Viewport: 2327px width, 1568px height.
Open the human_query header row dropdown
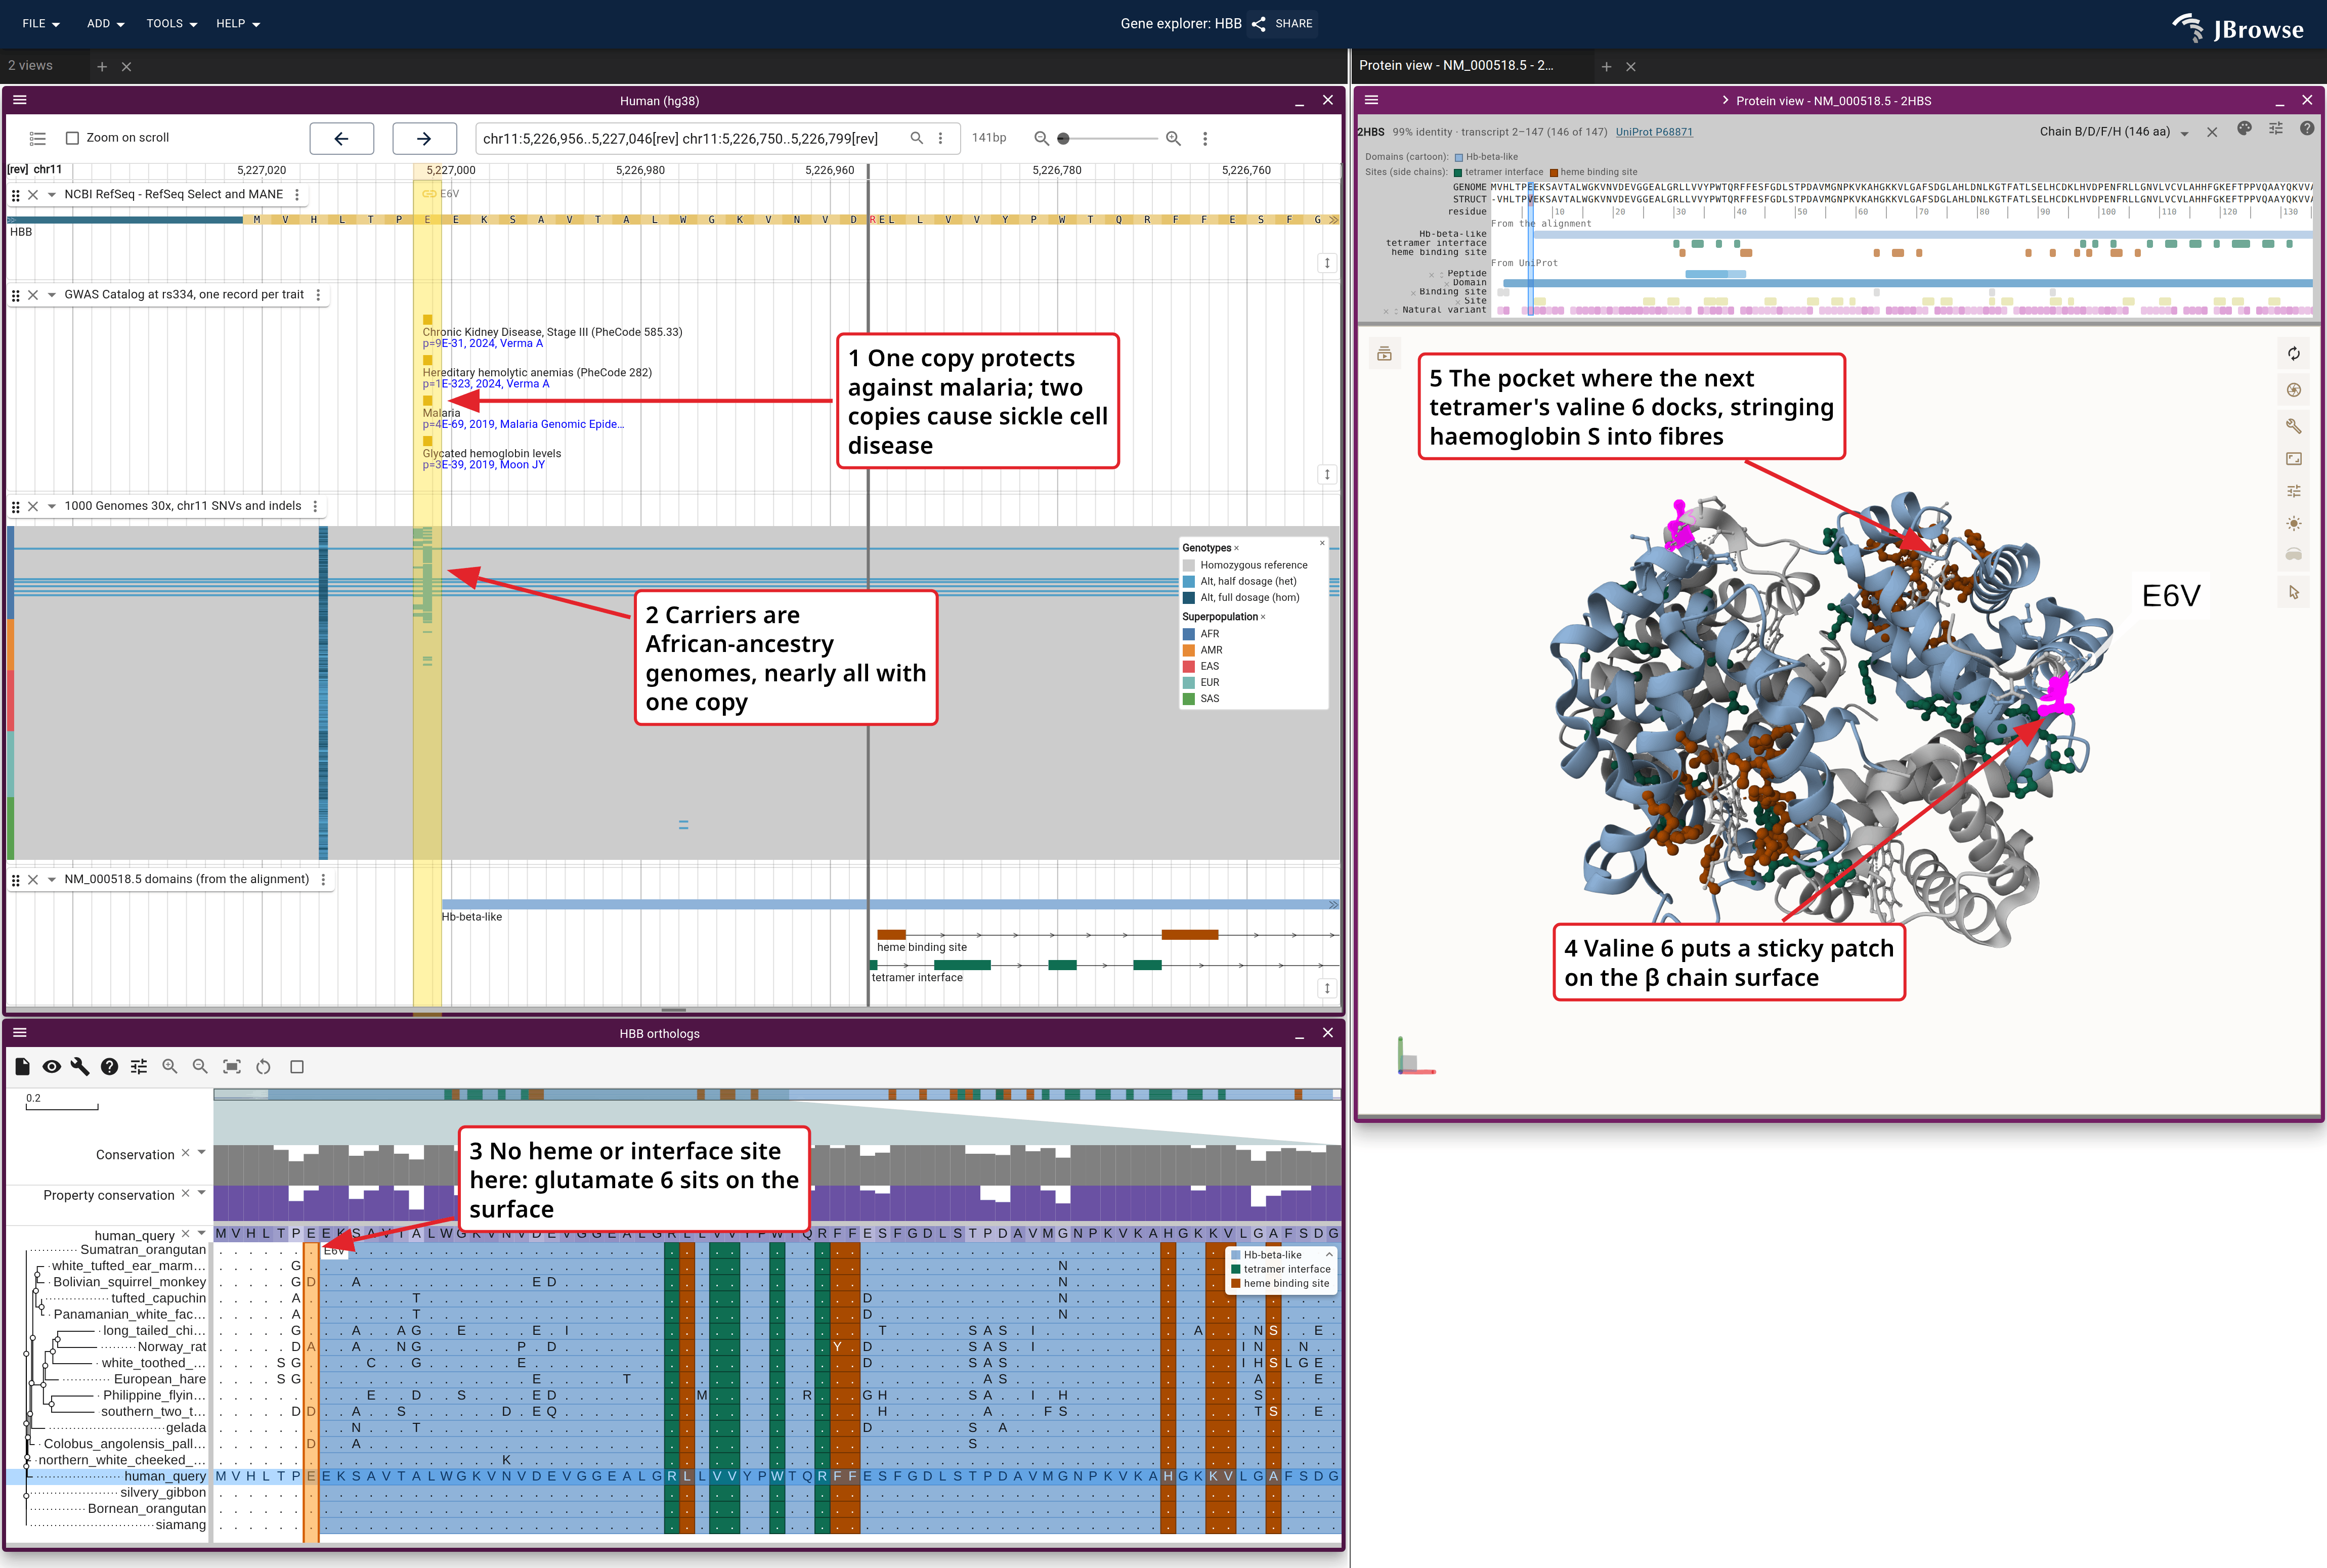pyautogui.click(x=202, y=1233)
